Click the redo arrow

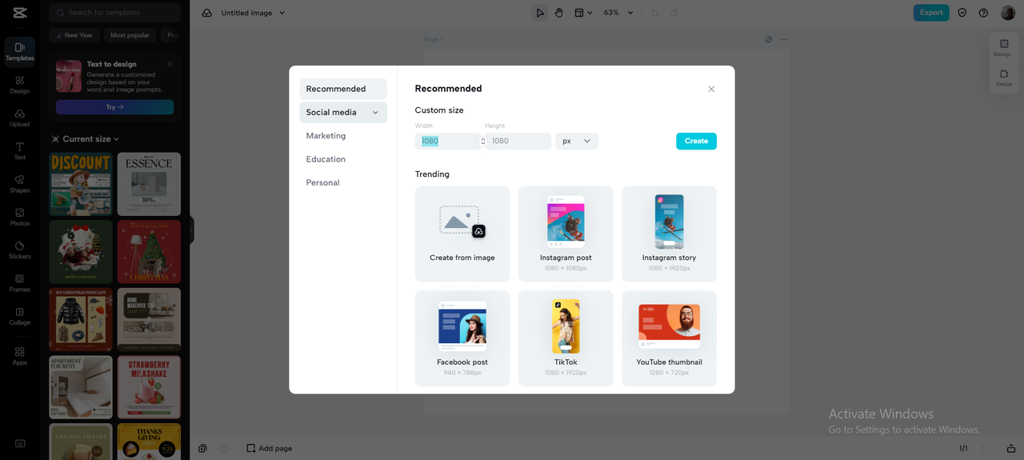click(x=674, y=13)
